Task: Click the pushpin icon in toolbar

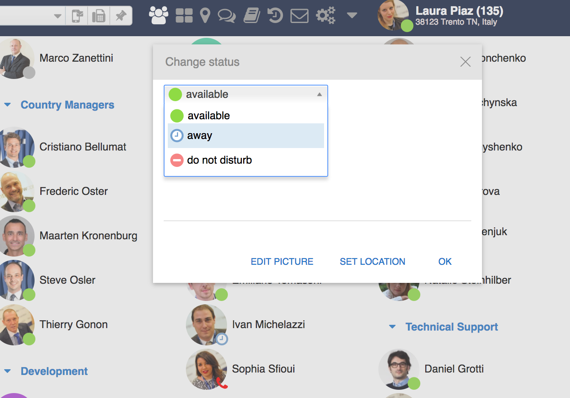Action: pyautogui.click(x=121, y=16)
